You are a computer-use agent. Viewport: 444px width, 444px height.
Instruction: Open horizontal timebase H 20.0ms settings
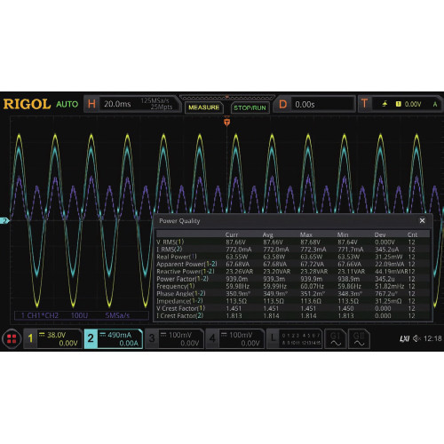[x=132, y=104]
